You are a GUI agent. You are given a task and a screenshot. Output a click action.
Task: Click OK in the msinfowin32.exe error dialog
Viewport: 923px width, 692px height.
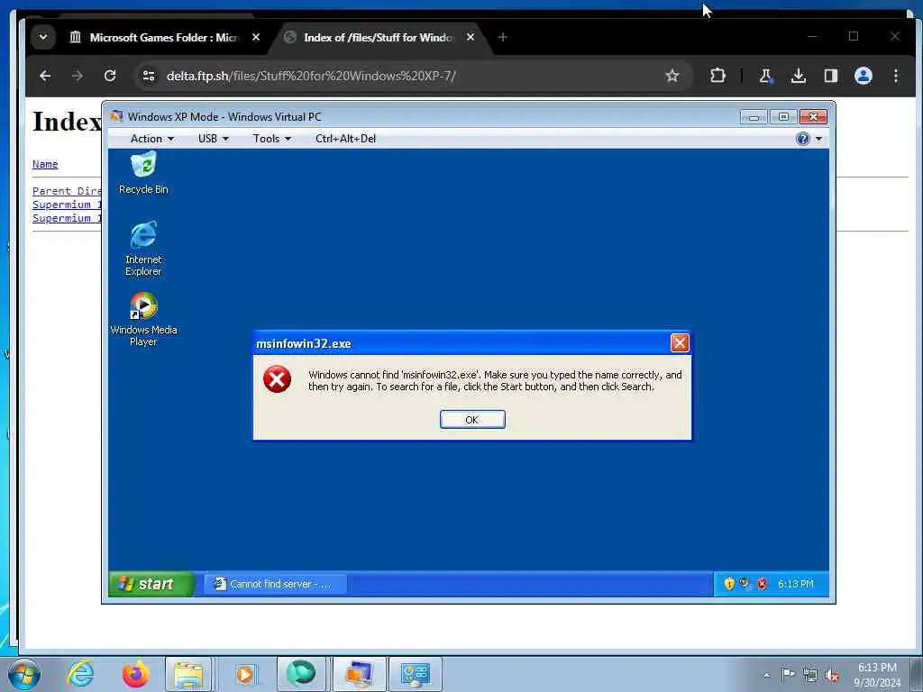472,420
